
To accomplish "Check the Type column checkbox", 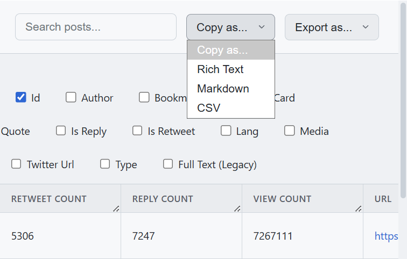I will pyautogui.click(x=105, y=164).
